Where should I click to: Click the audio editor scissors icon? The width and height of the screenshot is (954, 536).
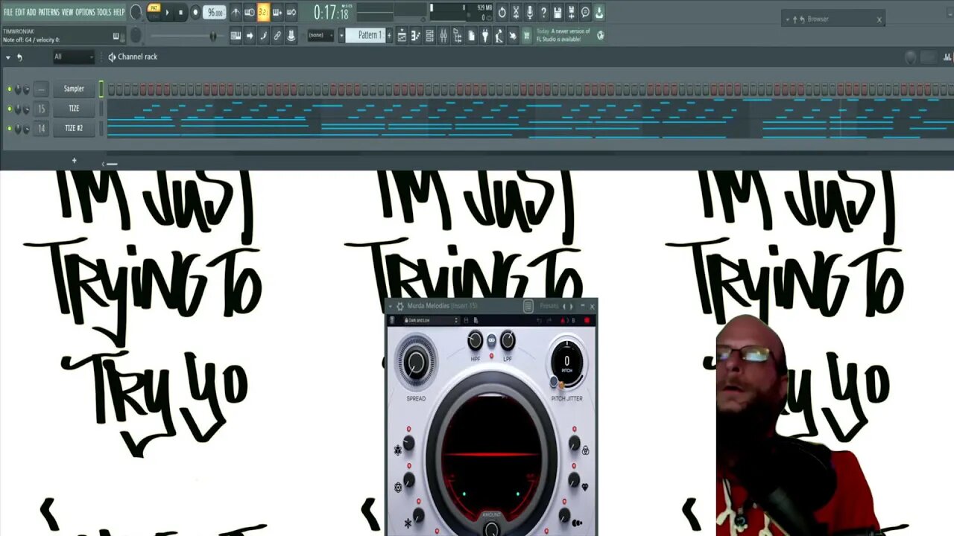coord(516,13)
